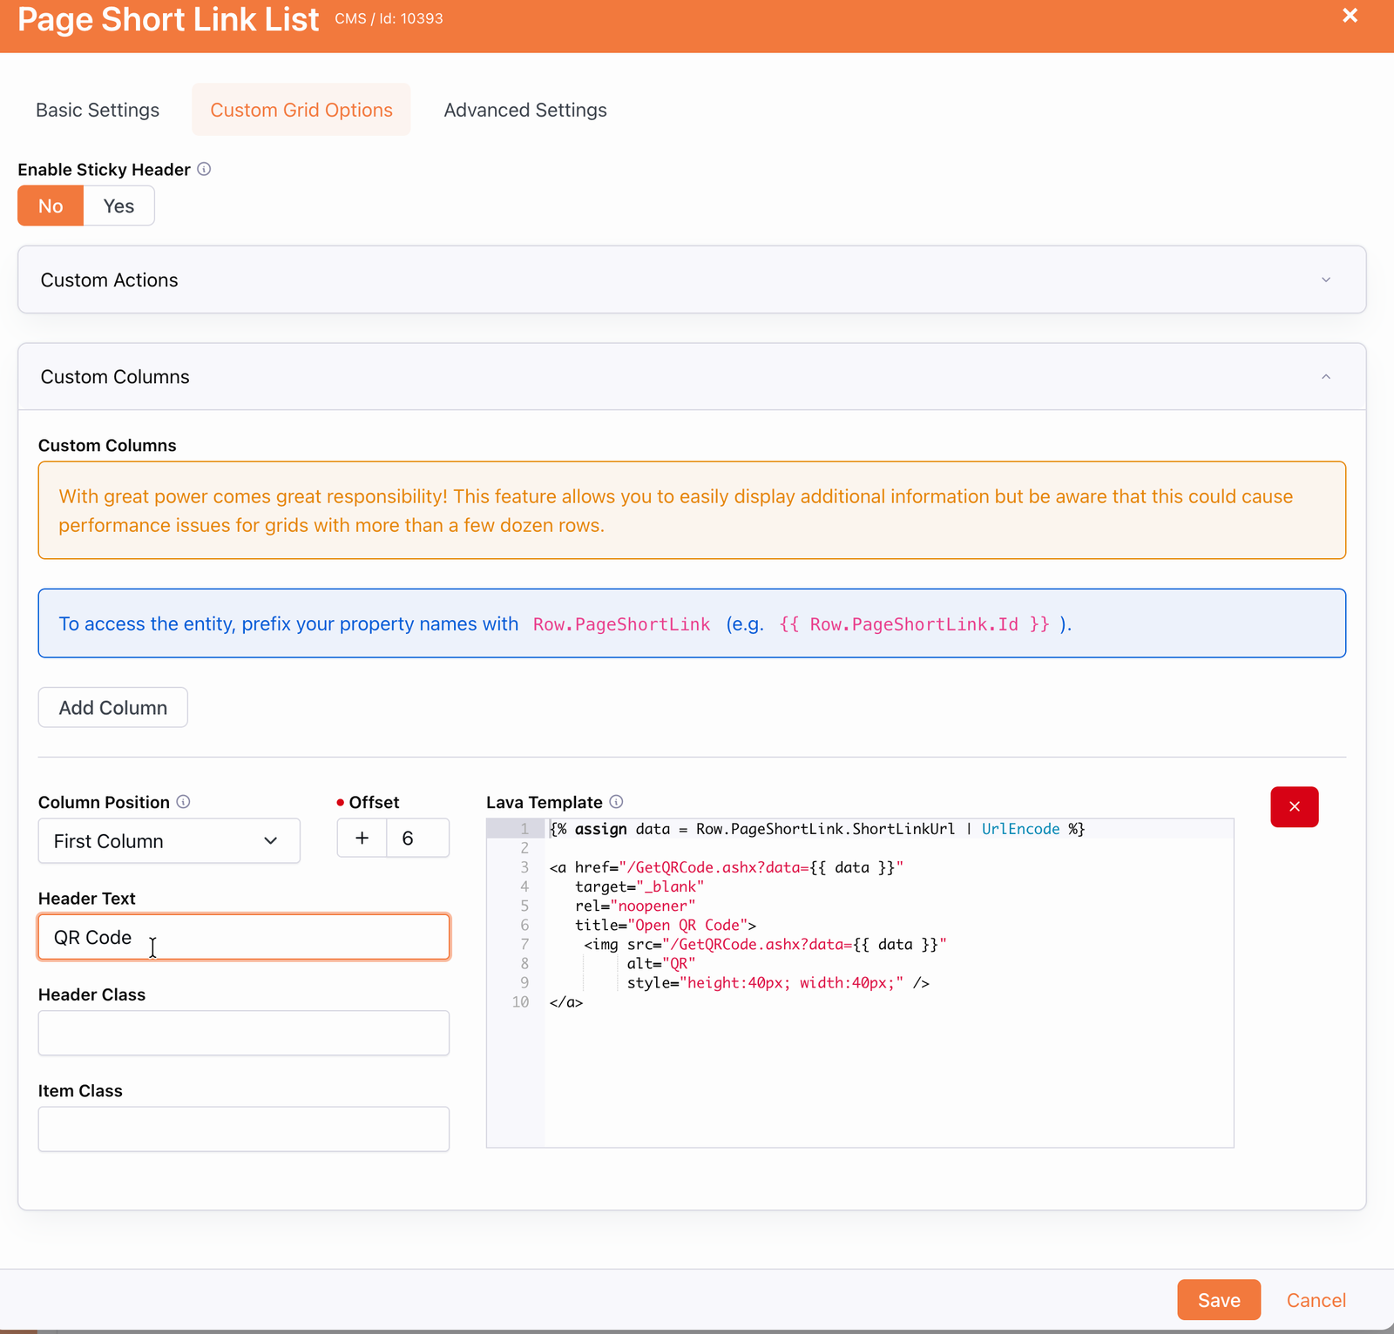Select the Custom Grid Options tab

pyautogui.click(x=301, y=111)
